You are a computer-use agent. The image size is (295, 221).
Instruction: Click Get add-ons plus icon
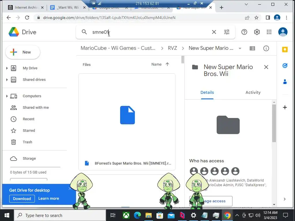coord(285,107)
